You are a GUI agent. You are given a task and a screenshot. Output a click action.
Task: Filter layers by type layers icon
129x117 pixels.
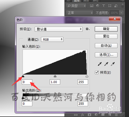(x=104, y=6)
